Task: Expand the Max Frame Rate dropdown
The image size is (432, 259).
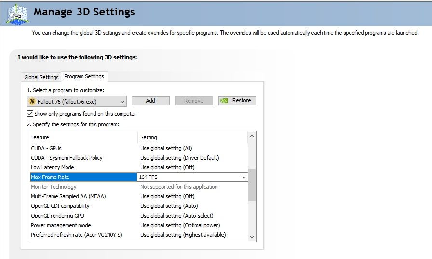Action: click(x=244, y=177)
